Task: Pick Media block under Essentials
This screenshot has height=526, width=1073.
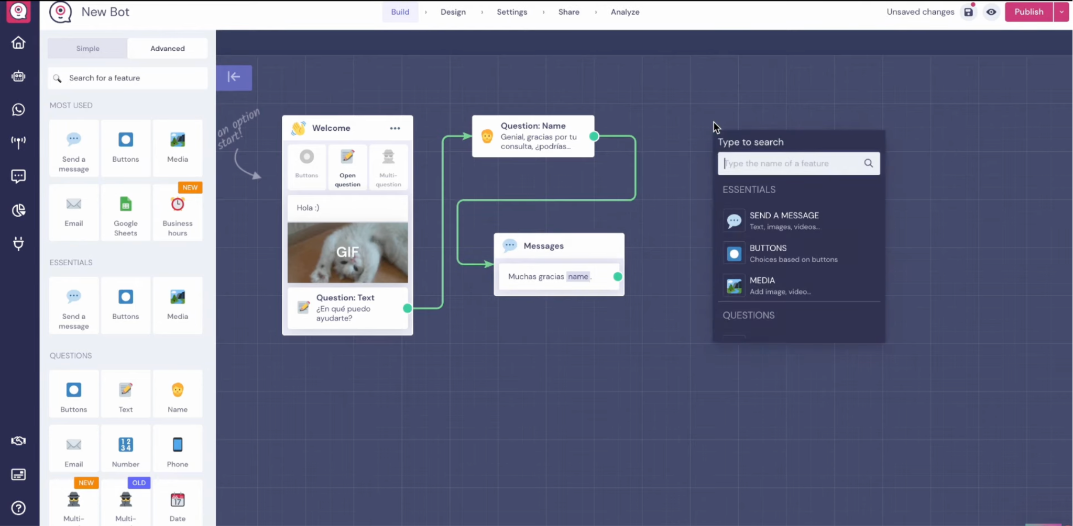Action: [178, 306]
